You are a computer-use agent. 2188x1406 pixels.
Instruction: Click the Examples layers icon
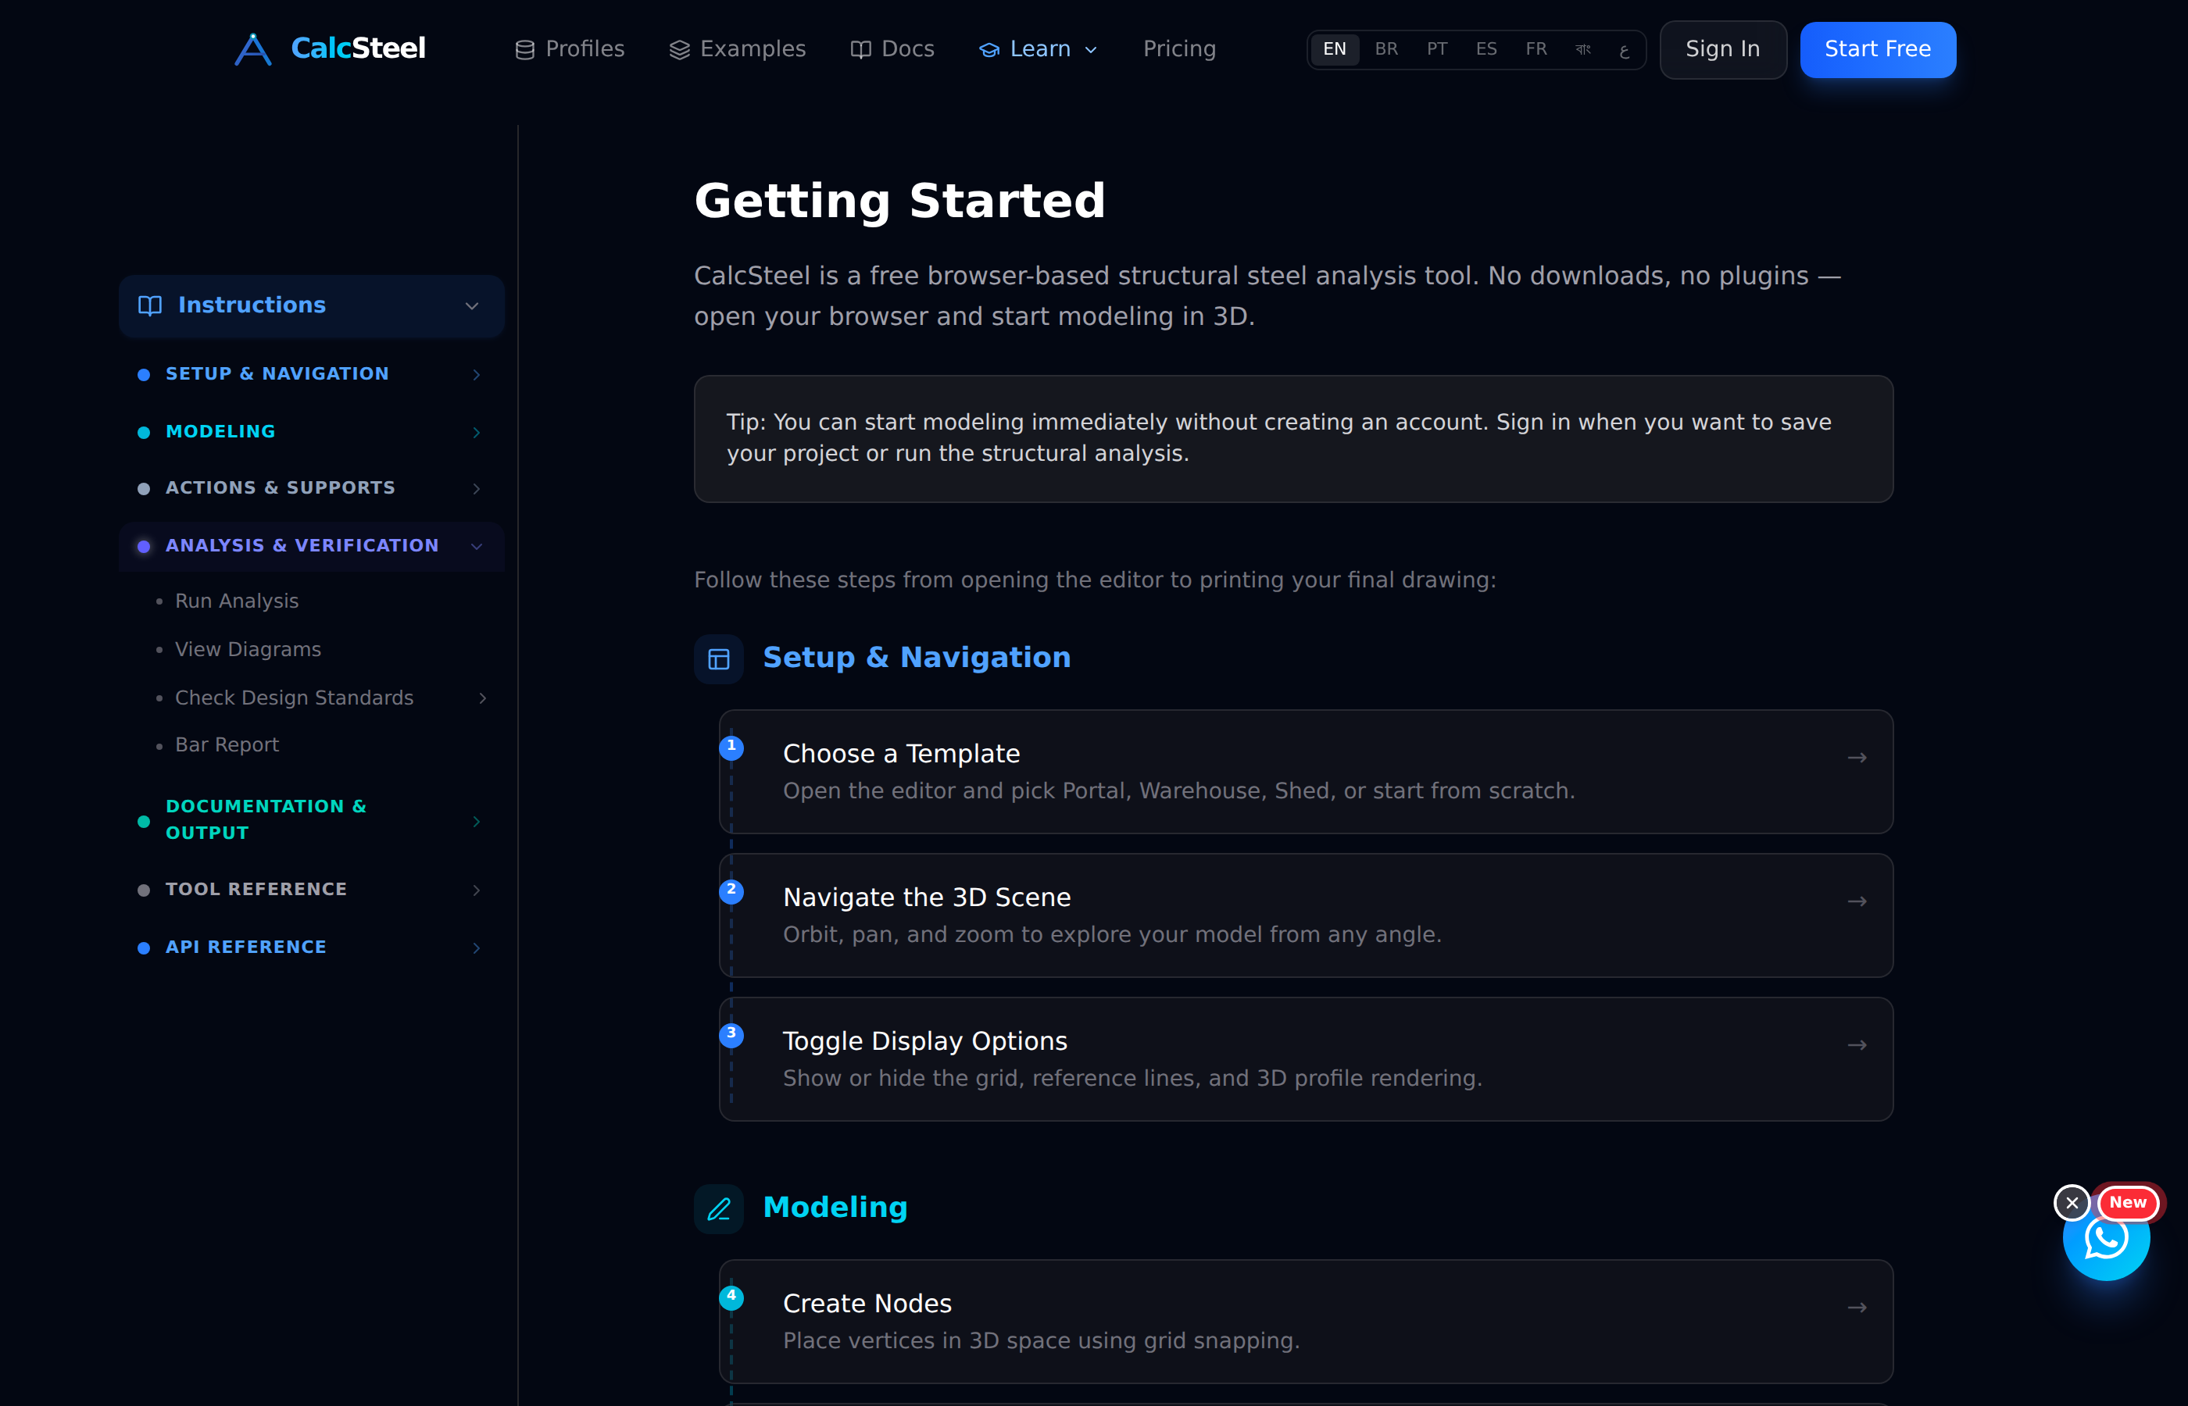tap(679, 50)
